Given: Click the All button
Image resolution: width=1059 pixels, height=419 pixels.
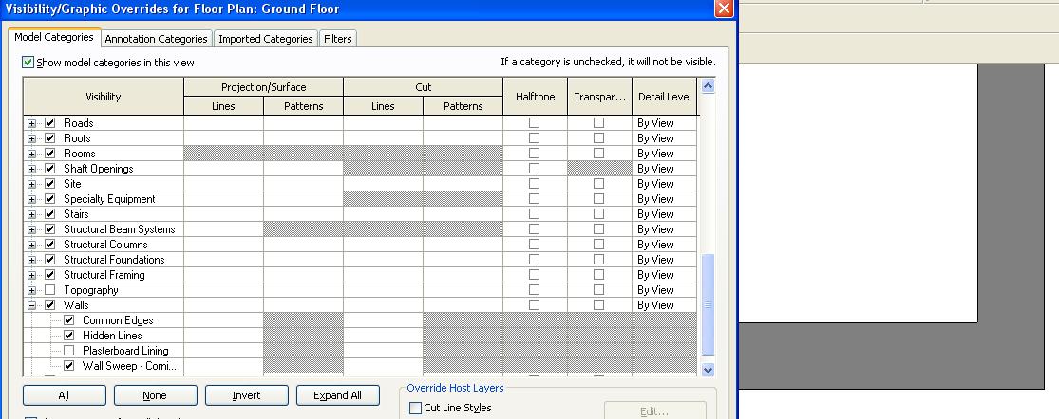Looking at the screenshot, I should 64,395.
